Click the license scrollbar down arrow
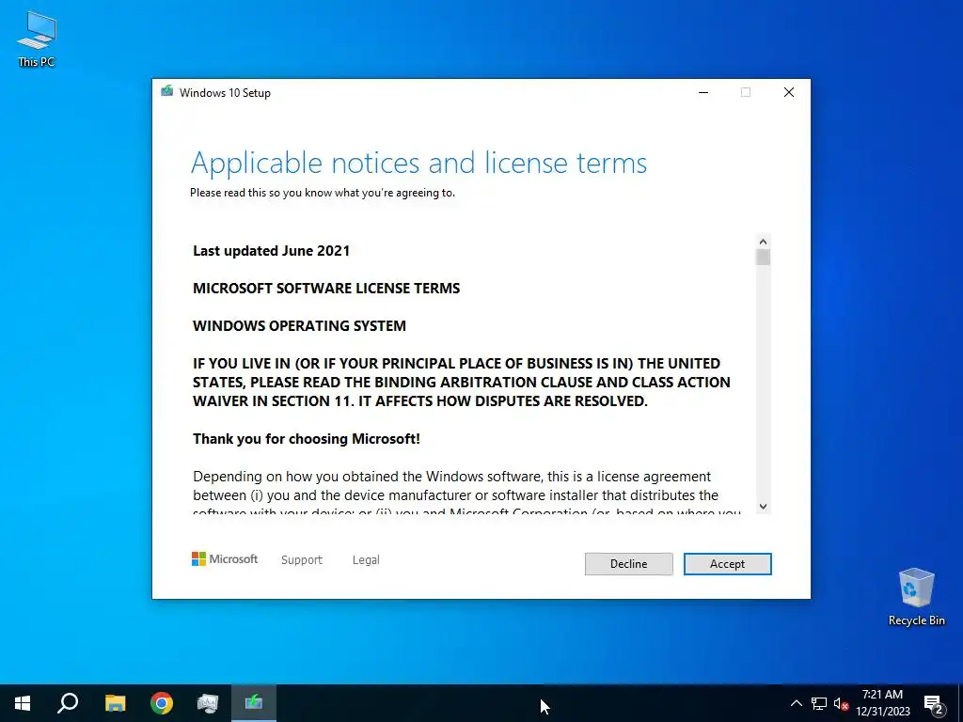 click(763, 507)
